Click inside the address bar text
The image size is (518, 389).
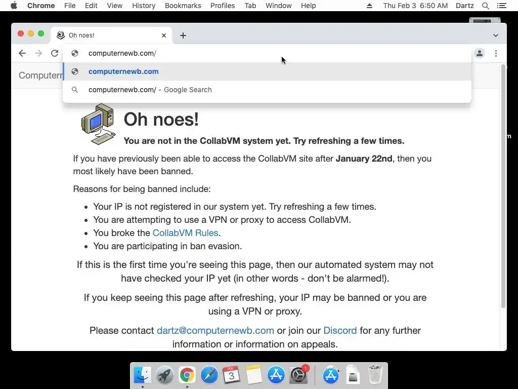click(x=122, y=53)
